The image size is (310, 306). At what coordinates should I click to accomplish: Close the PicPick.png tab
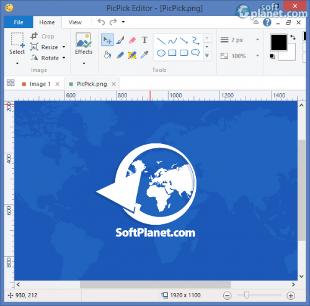click(113, 84)
